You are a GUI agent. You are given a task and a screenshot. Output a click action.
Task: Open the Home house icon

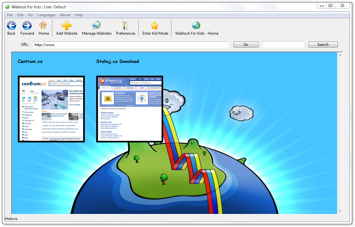43,25
